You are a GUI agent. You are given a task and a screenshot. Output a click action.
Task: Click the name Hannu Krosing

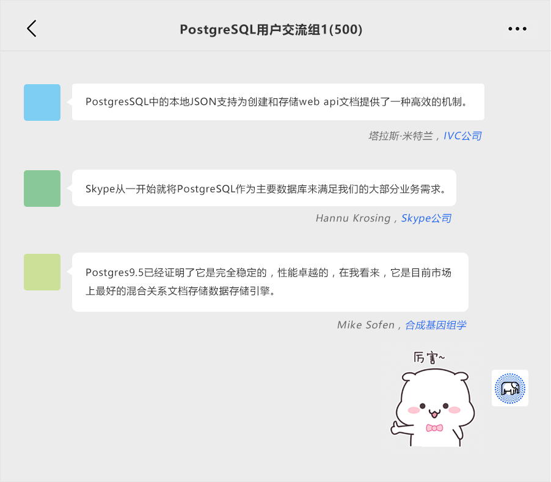[x=353, y=218]
